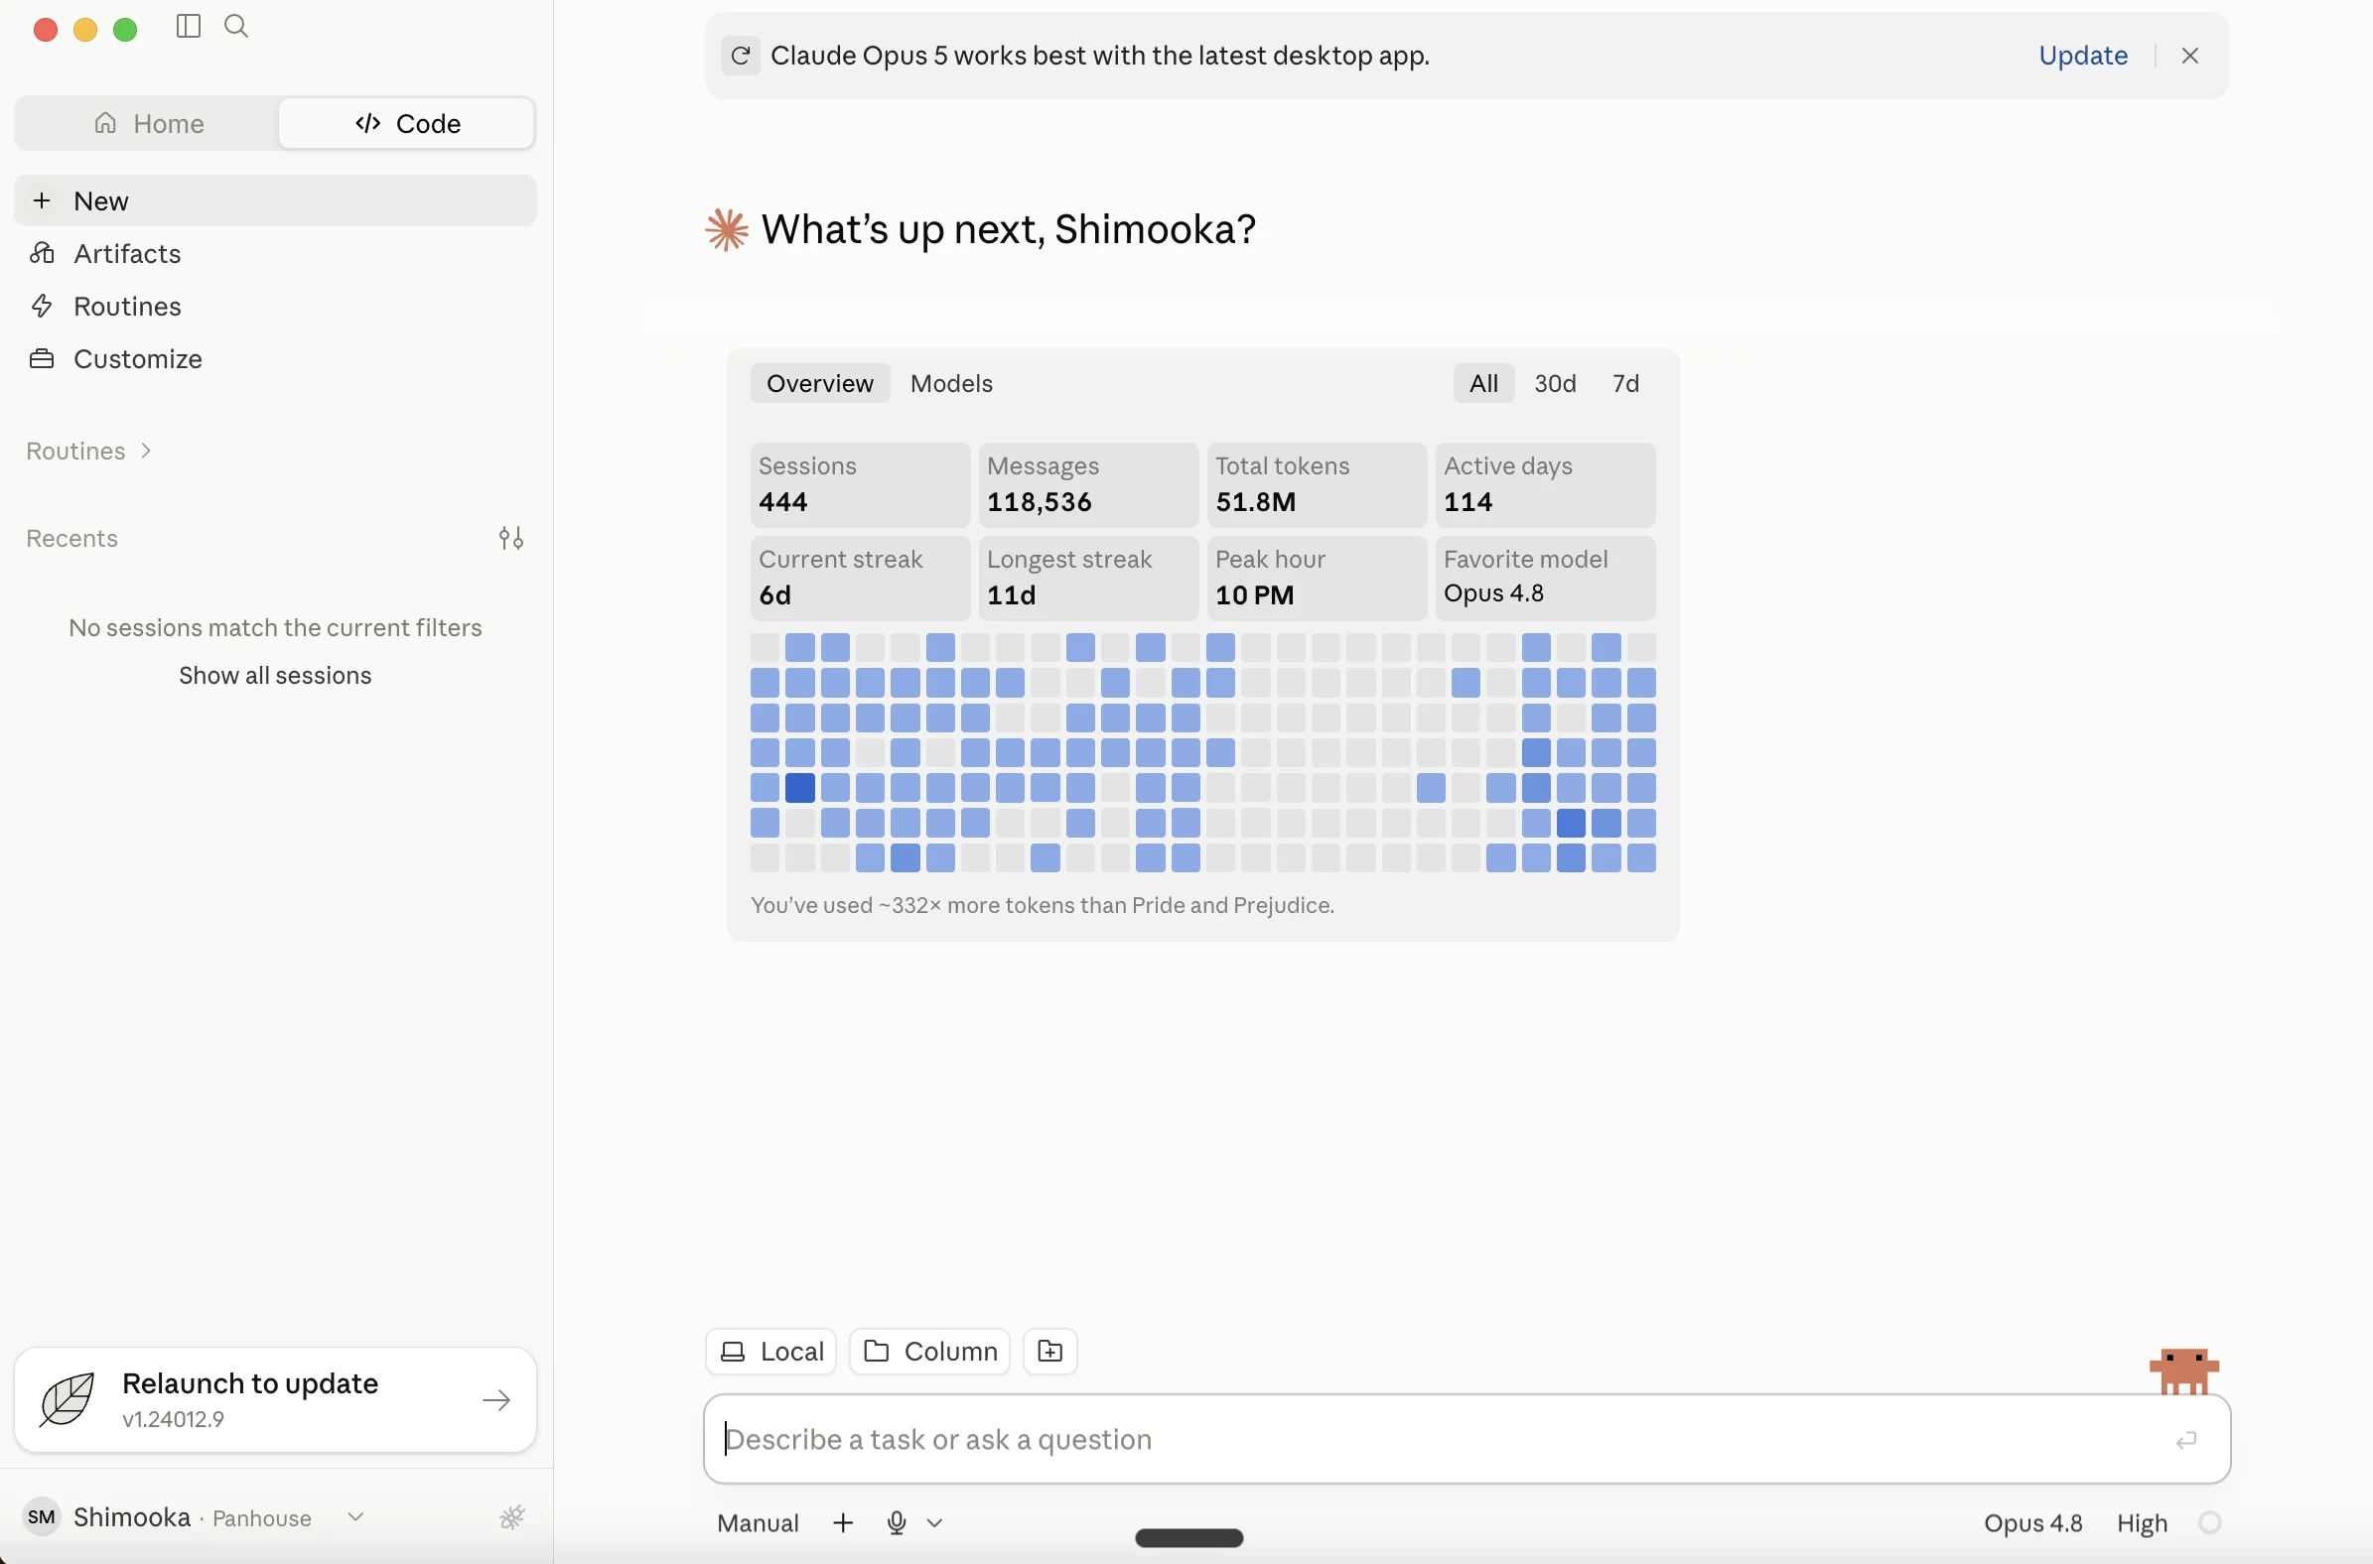
Task: Click the pixel crab mascot icon
Action: pyautogui.click(x=2183, y=1370)
